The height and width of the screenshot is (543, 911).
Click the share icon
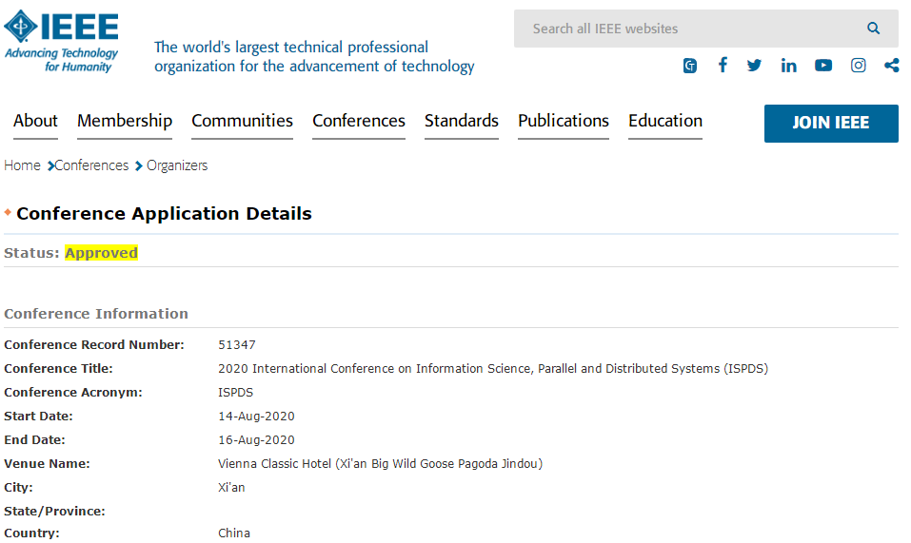point(892,66)
